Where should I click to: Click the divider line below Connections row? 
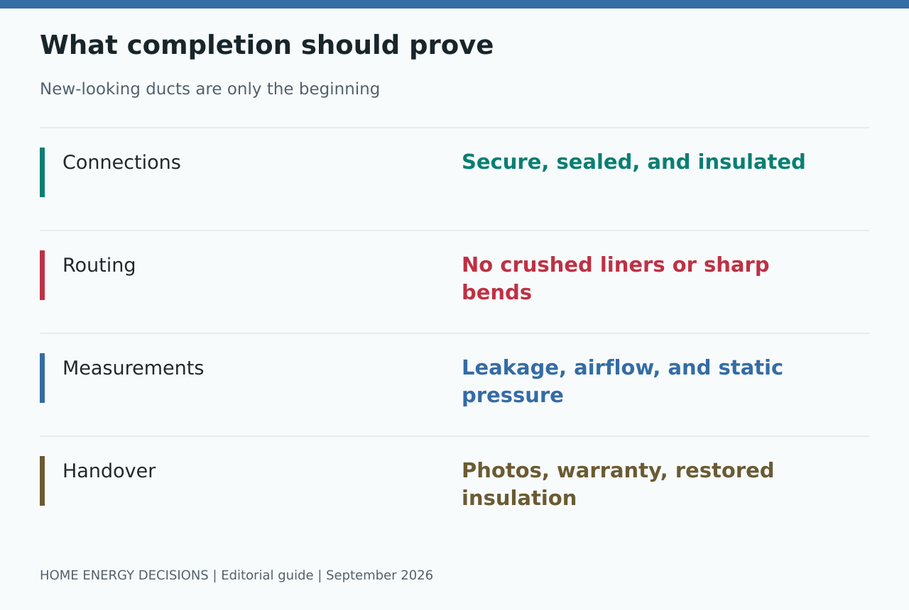coord(454,231)
